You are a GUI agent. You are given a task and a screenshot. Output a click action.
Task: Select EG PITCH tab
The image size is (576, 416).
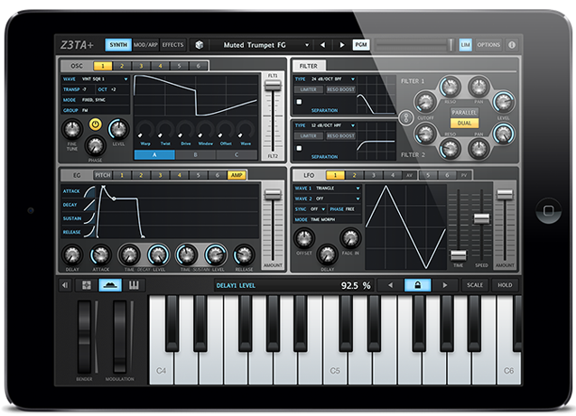103,175
